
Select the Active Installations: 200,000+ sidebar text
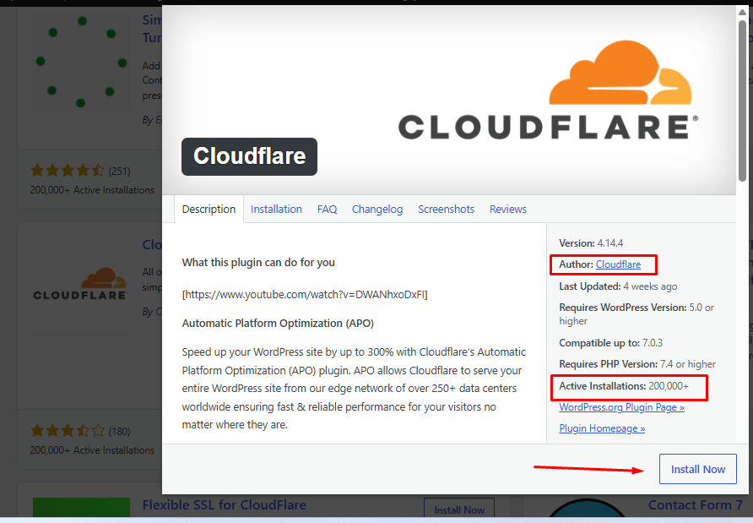pos(624,386)
